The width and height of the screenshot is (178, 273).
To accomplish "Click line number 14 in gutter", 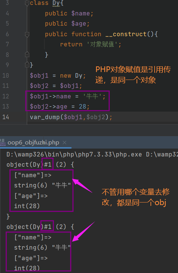I will coord(6,117).
